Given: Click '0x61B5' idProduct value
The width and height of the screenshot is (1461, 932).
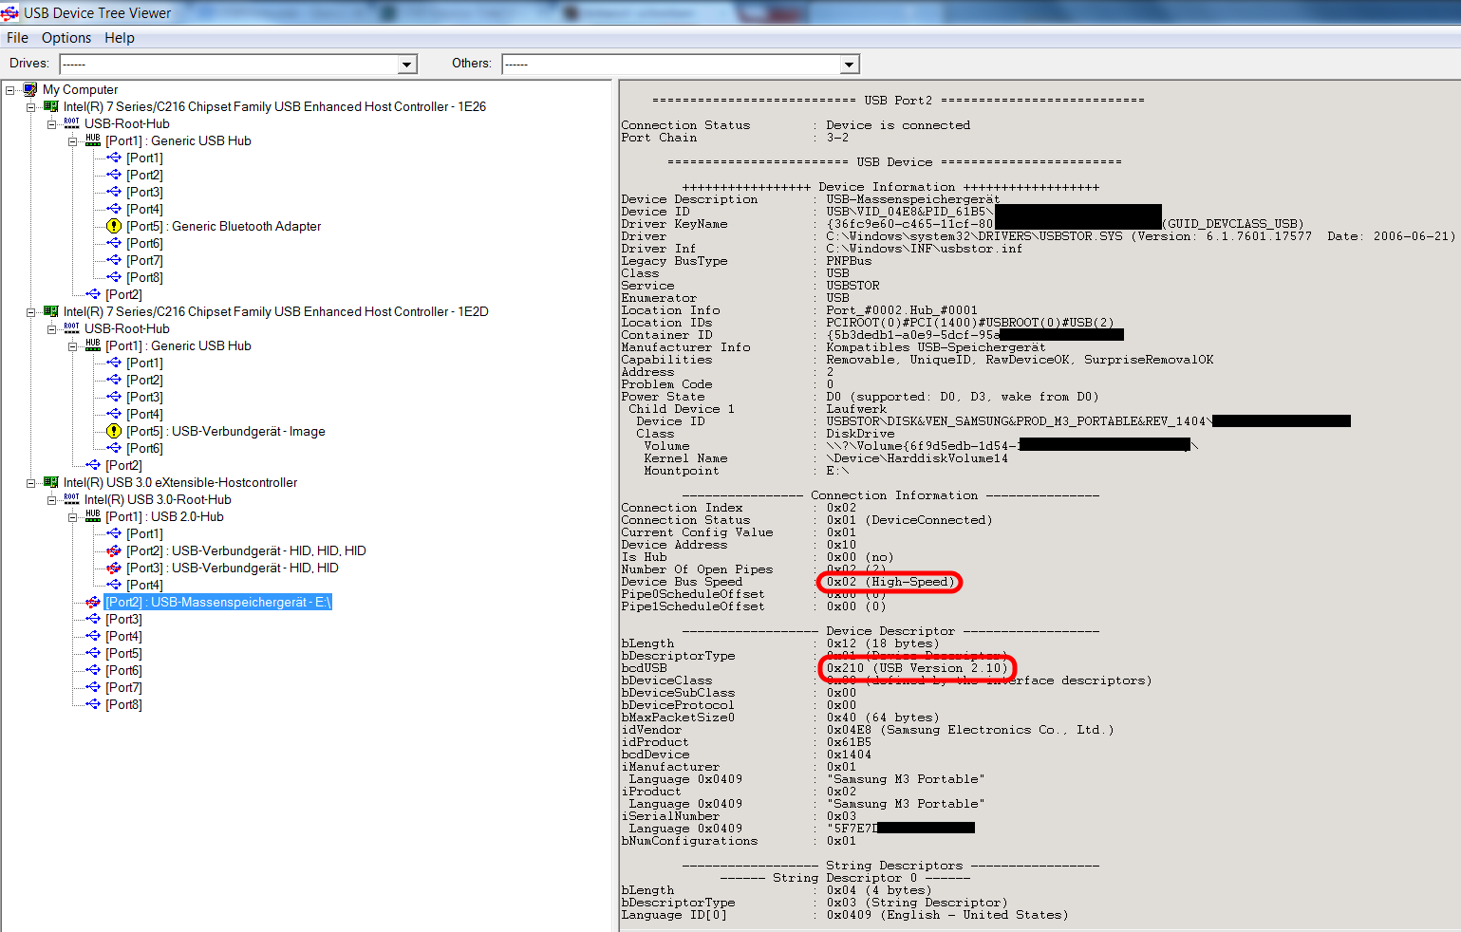Looking at the screenshot, I should [x=849, y=742].
